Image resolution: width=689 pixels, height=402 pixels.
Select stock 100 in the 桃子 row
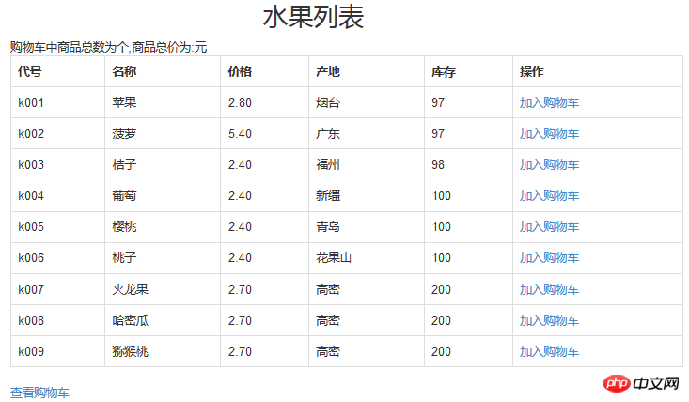[441, 257]
